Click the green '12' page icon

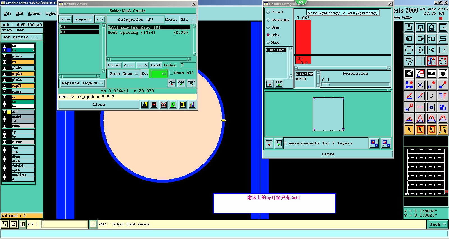tap(173, 105)
